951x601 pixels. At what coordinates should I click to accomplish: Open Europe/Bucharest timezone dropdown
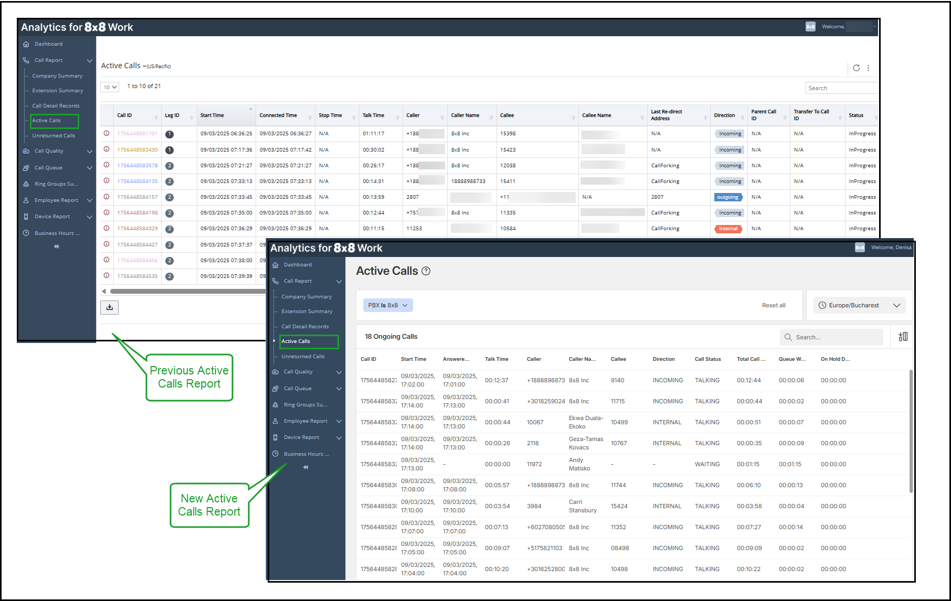click(x=860, y=305)
